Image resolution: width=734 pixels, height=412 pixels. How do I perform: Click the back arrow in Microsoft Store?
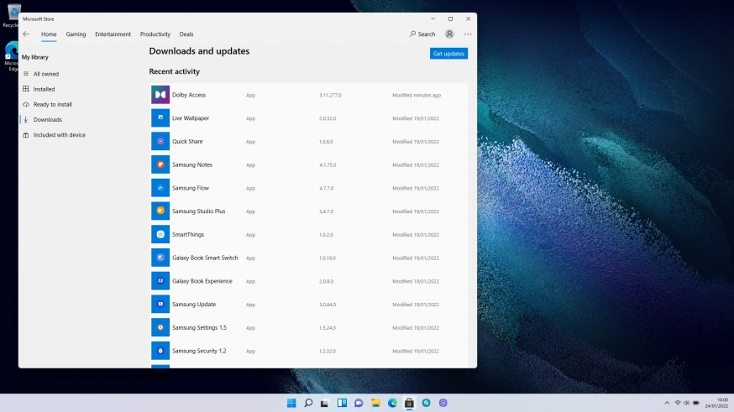[x=26, y=34]
